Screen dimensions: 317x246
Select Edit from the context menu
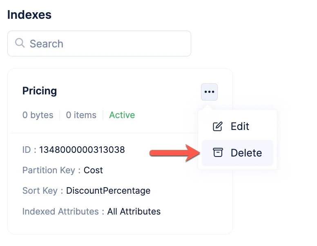coord(237,126)
